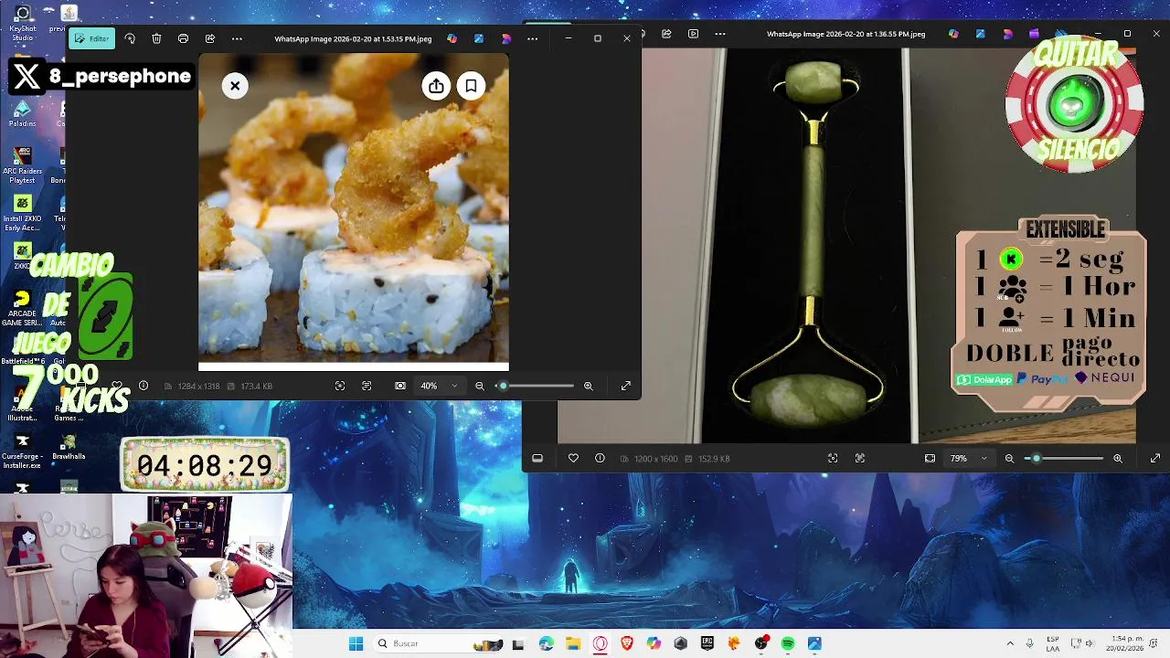The height and width of the screenshot is (658, 1170).
Task: Adjust zoom slider in sushi photo window
Action: click(x=537, y=386)
